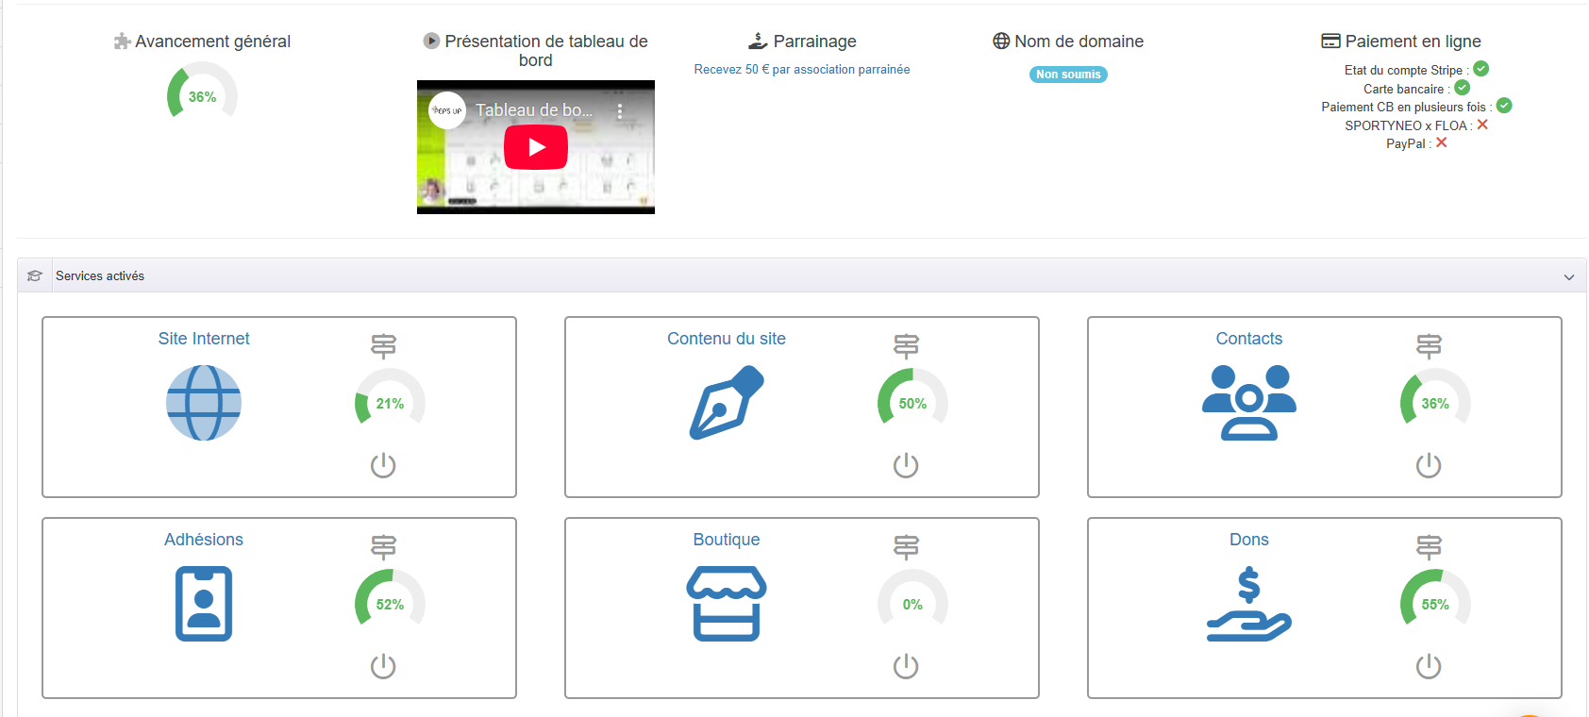Click the Non soumis domain badge
This screenshot has width=1589, height=717.
[x=1068, y=75]
